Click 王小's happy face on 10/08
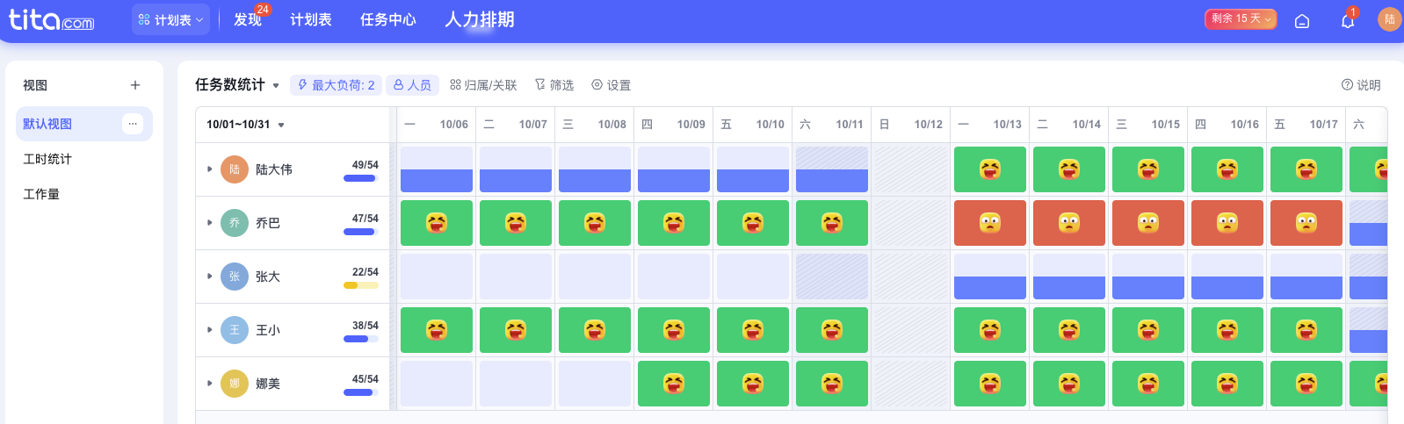 click(x=595, y=330)
